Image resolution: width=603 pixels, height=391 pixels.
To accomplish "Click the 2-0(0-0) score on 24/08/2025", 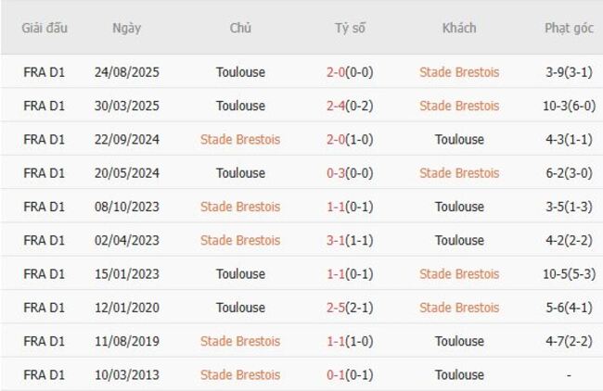I will click(x=350, y=72).
